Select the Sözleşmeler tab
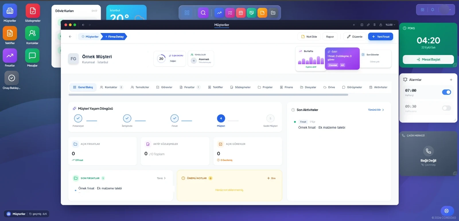459x221 pixels. coord(240,87)
